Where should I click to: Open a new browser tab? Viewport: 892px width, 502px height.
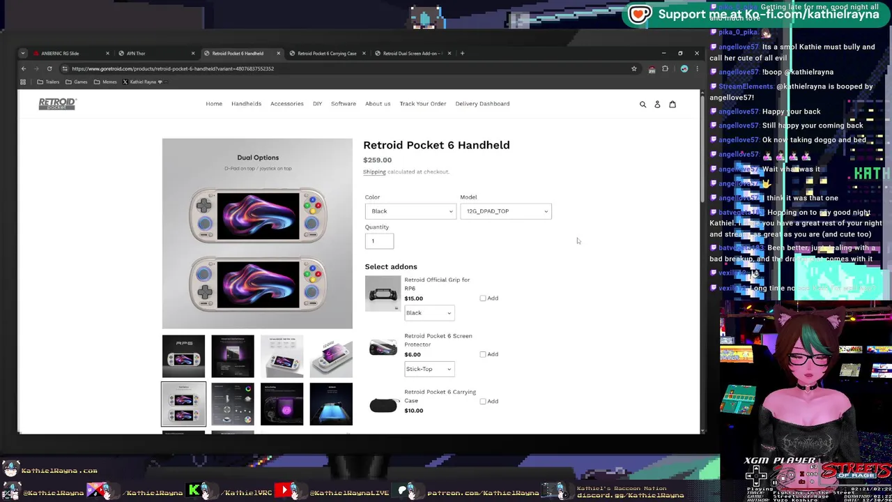462,53
